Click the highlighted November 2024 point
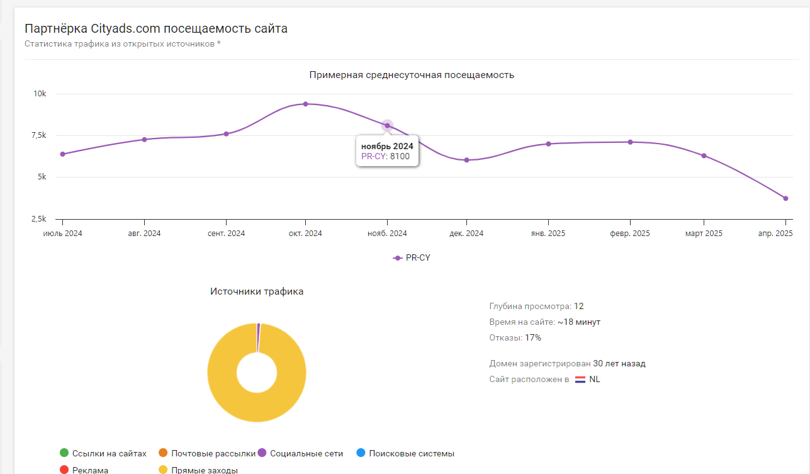This screenshot has height=474, width=810. (x=387, y=126)
